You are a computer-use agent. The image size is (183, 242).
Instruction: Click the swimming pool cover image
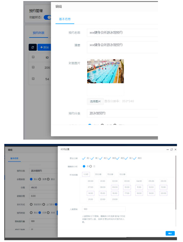(105, 71)
